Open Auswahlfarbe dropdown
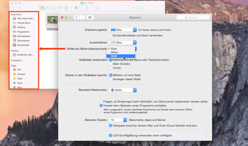The image size is (248, 146). 123,43
